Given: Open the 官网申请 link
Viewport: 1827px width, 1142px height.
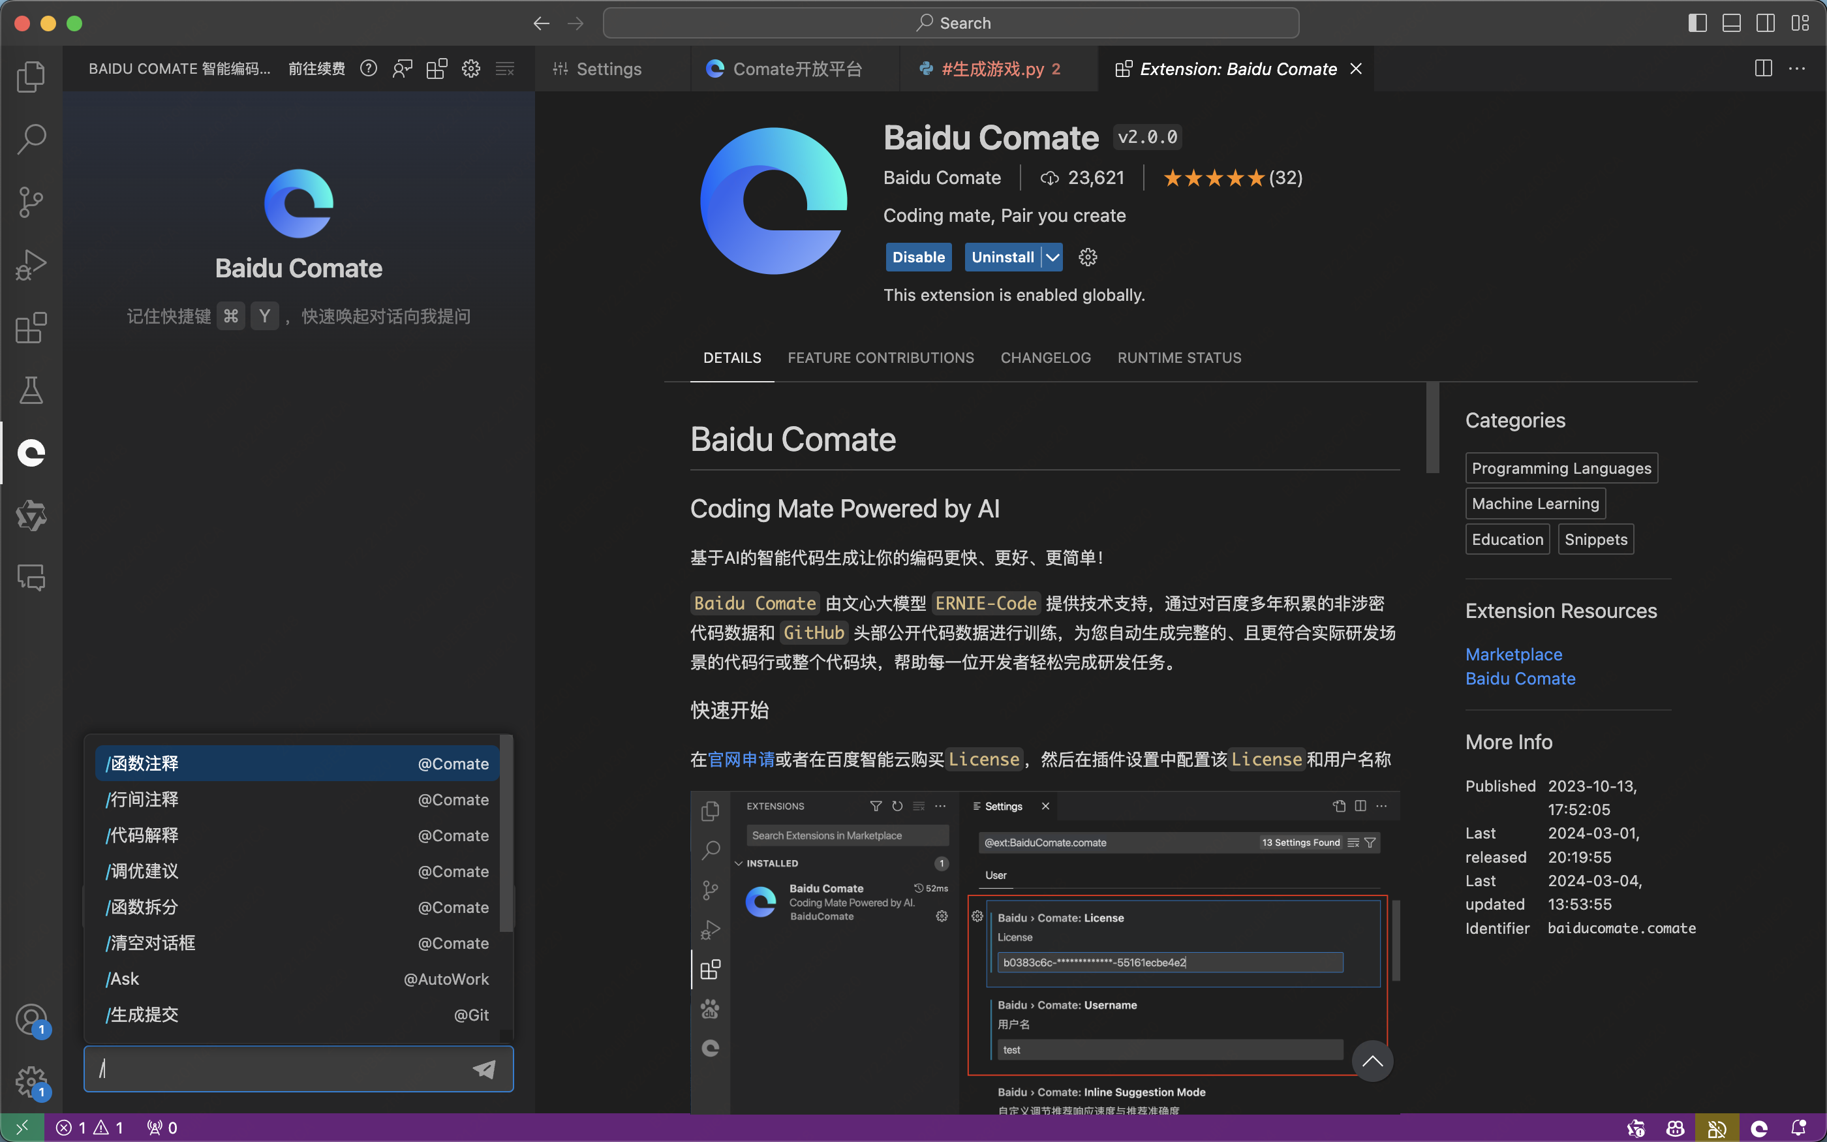Looking at the screenshot, I should 741,759.
